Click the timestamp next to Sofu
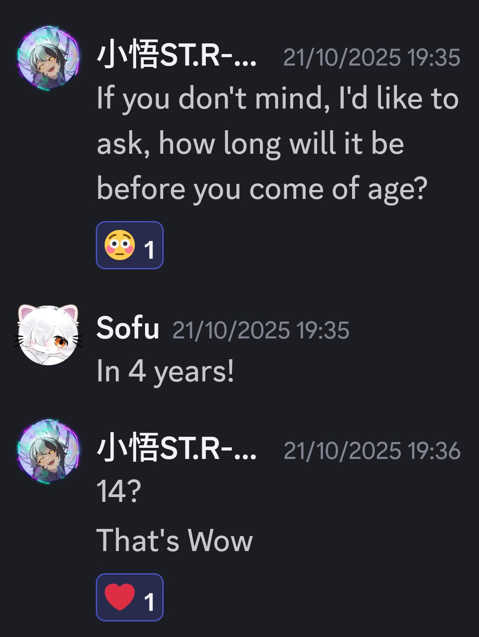 [x=261, y=330]
